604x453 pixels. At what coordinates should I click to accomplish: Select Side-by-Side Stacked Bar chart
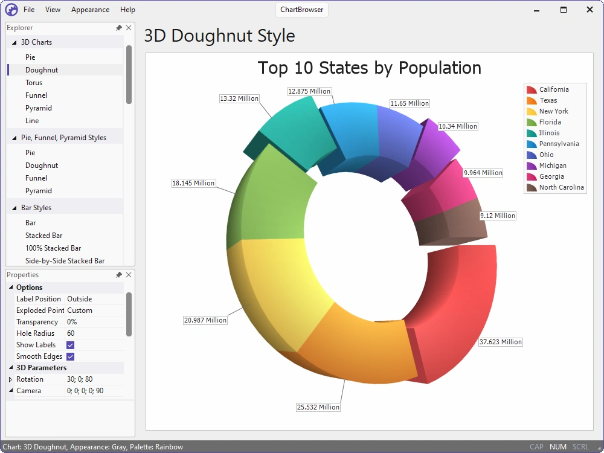tap(65, 261)
